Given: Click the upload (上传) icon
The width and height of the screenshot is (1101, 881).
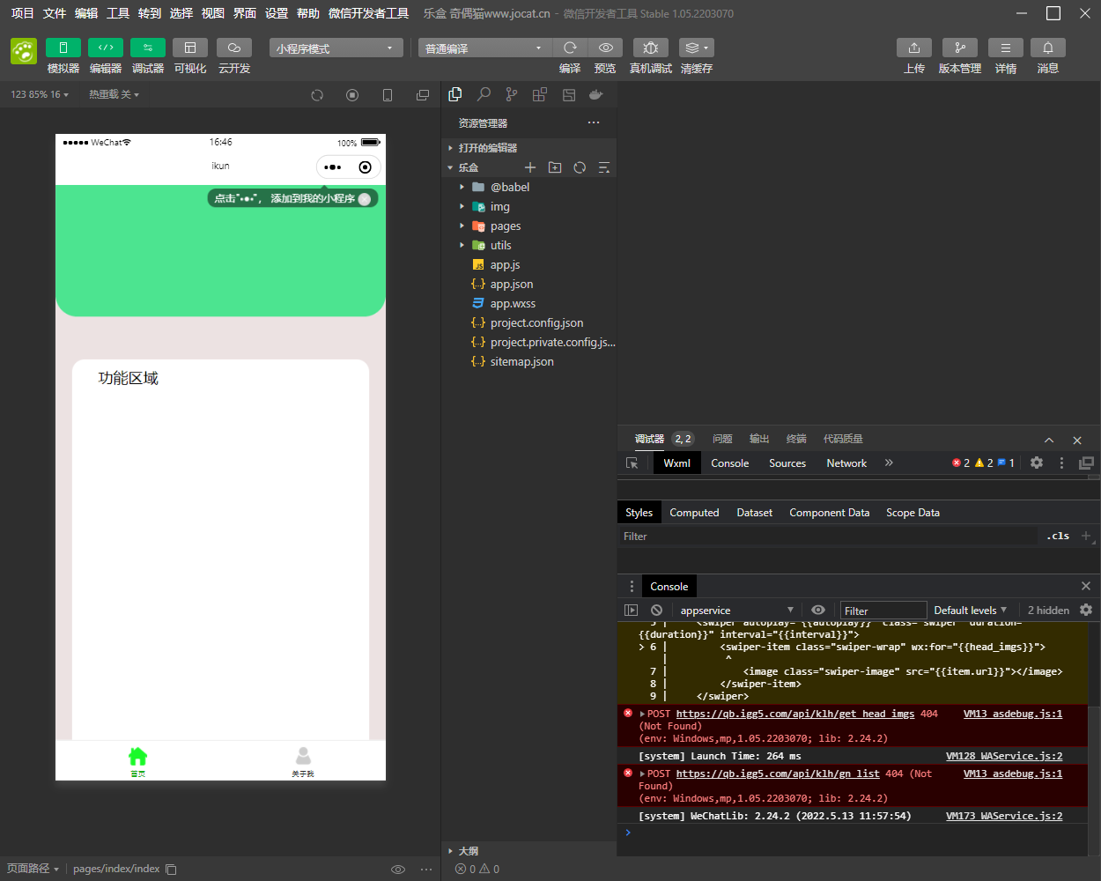Looking at the screenshot, I should point(914,48).
